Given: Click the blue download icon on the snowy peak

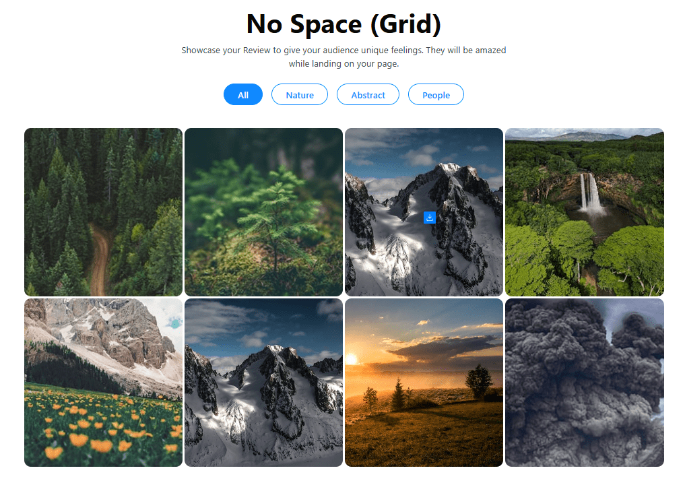Looking at the screenshot, I should click(x=430, y=217).
